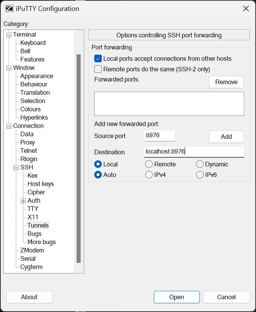The height and width of the screenshot is (312, 256).
Task: Select ZModem in category tree
Action: [x=32, y=250]
